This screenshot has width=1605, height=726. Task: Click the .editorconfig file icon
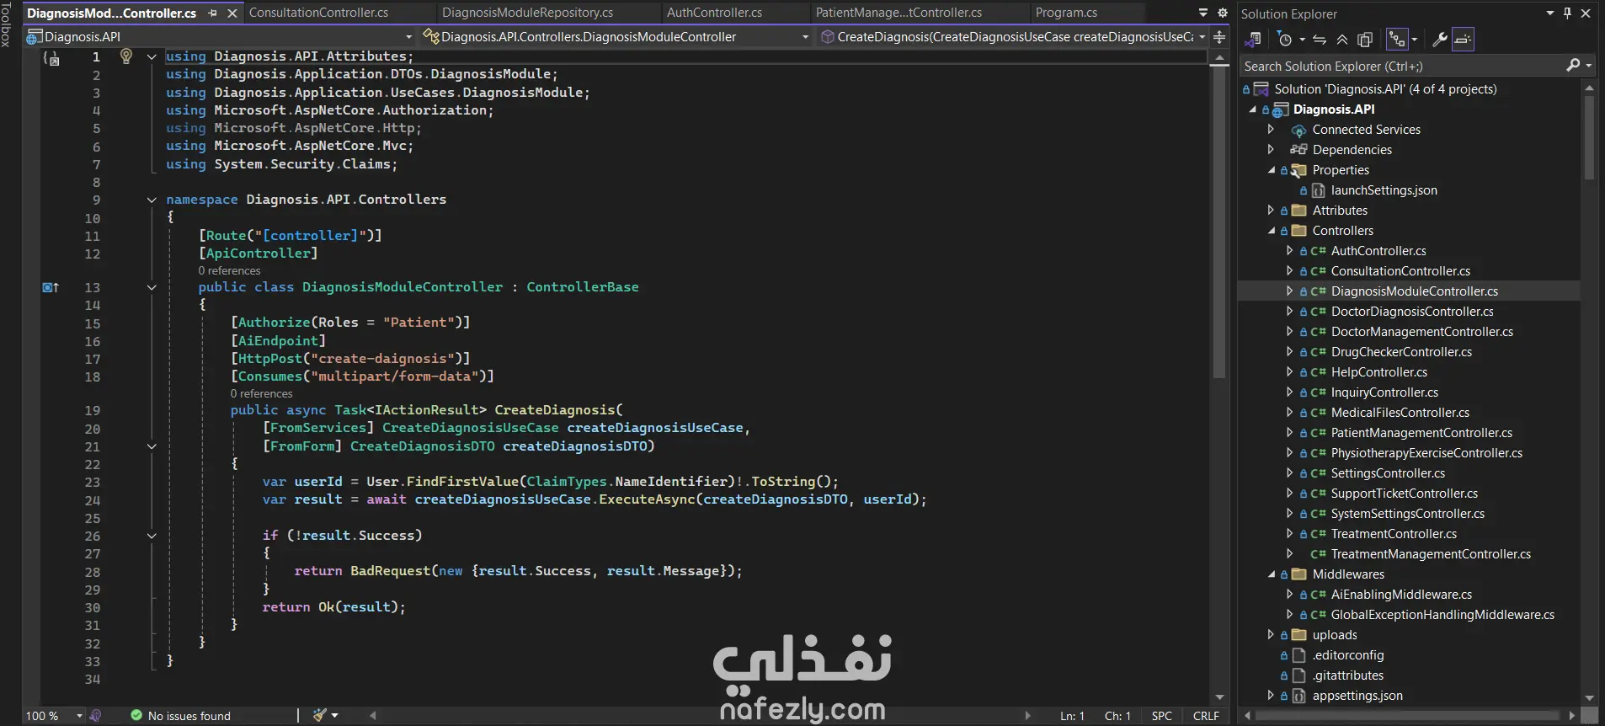[x=1298, y=655]
